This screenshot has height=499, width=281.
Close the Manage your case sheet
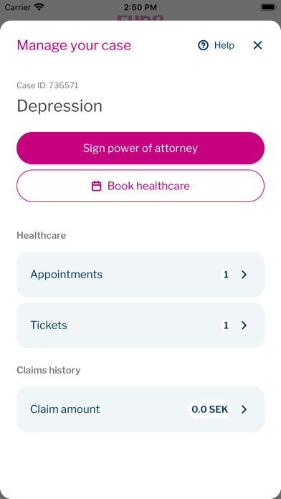[257, 45]
